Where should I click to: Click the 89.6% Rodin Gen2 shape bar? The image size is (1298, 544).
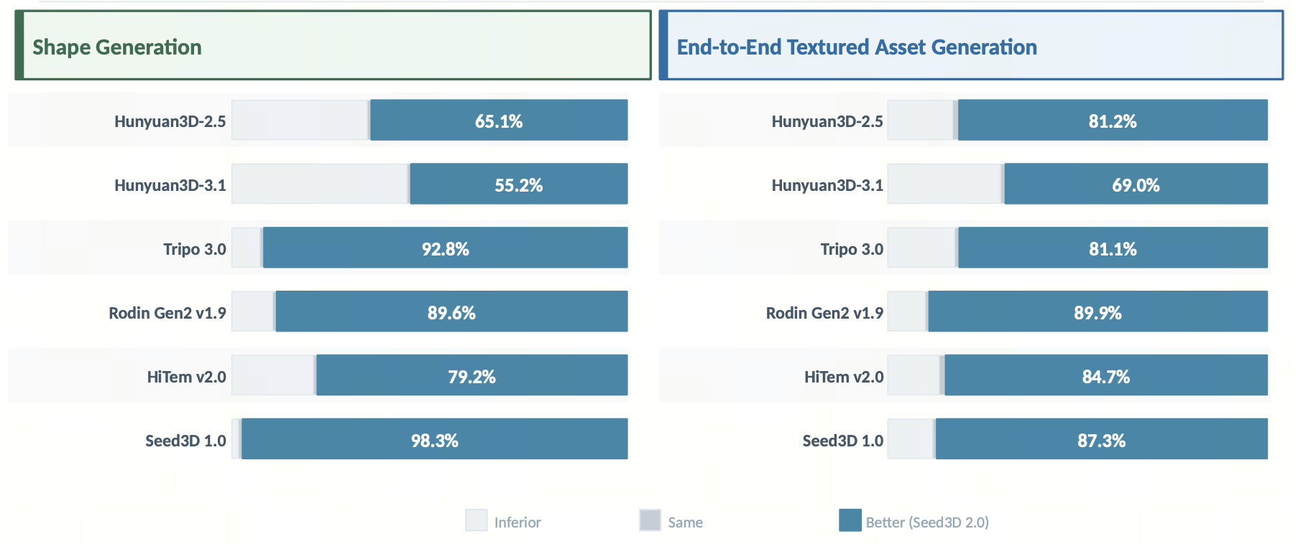[451, 312]
